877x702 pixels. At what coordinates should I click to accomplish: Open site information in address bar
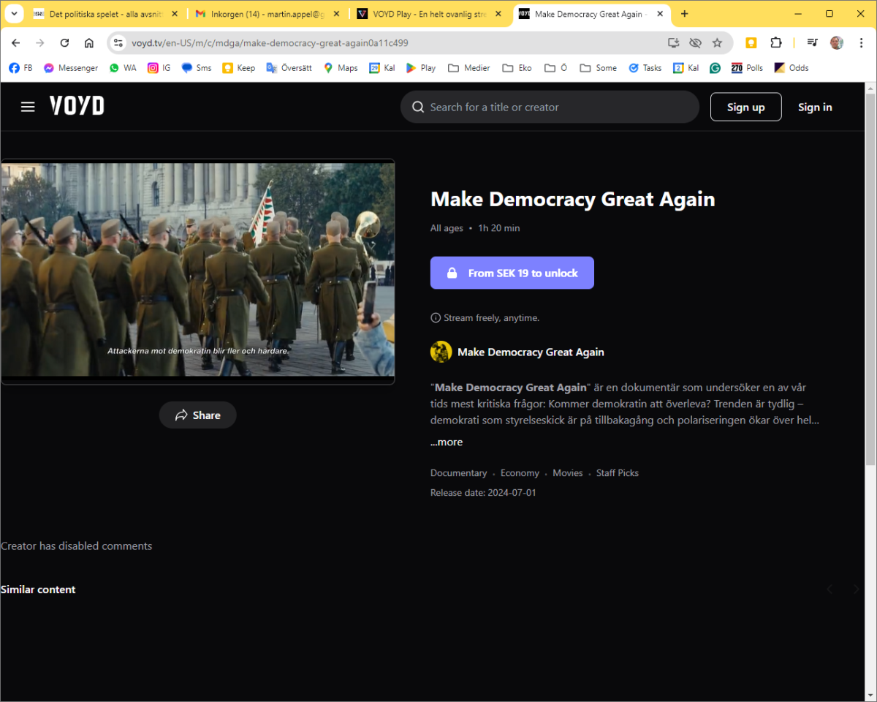point(118,43)
